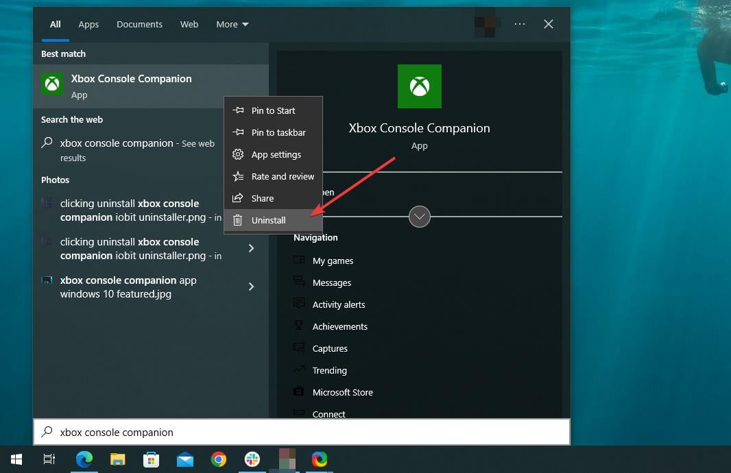Click the Achievements trophy icon
731x473 pixels.
tap(299, 326)
